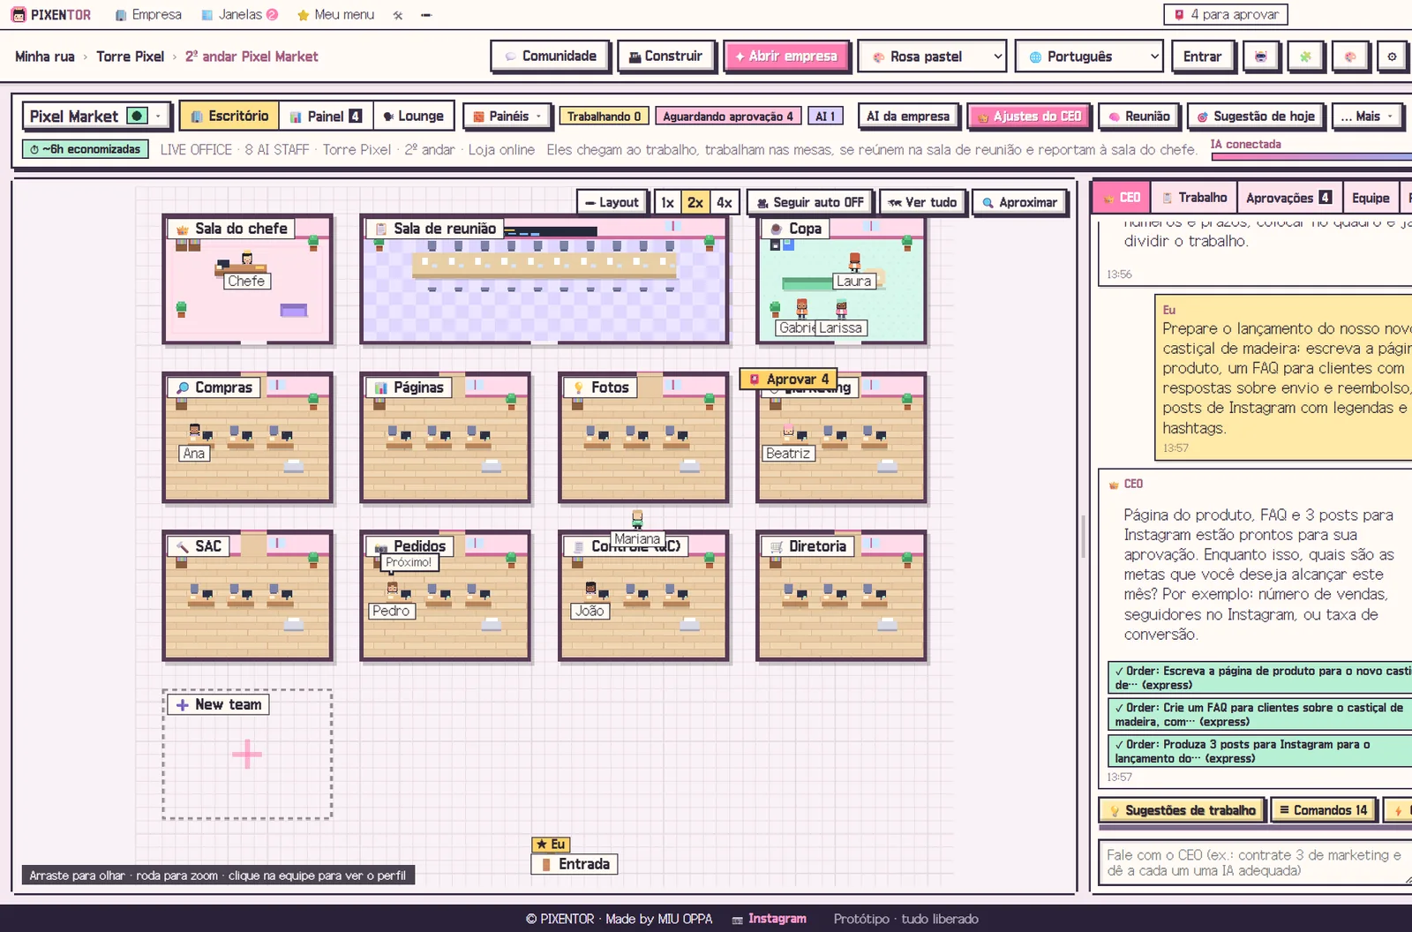Click the Mariana character walking in hallway
This screenshot has width=1412, height=932.
click(637, 519)
